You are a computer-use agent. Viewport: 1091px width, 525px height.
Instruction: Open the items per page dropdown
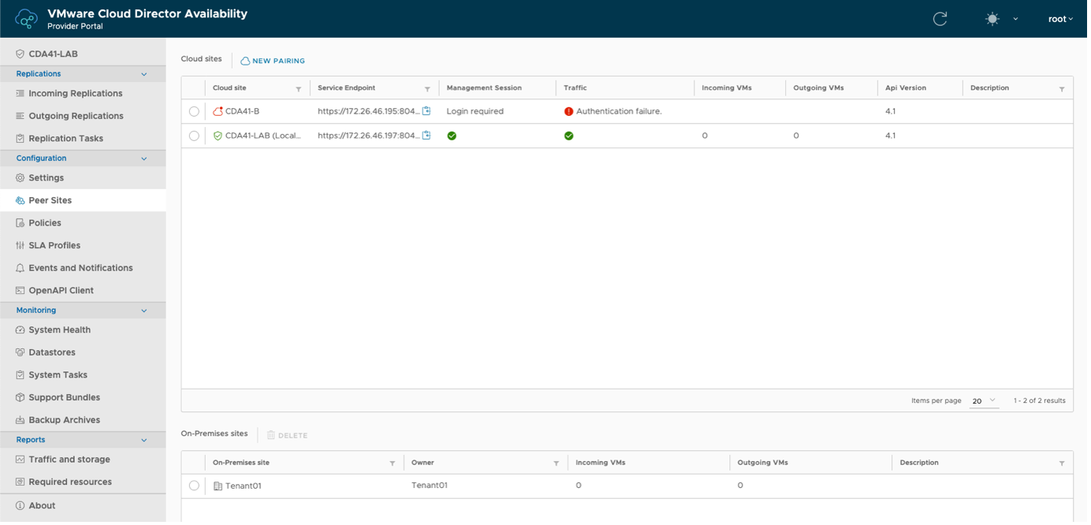click(984, 401)
